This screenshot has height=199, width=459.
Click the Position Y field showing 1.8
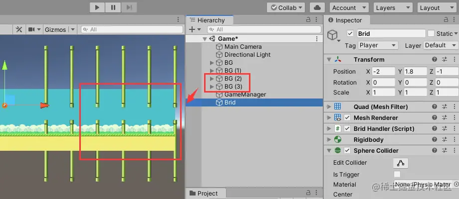[x=416, y=72]
